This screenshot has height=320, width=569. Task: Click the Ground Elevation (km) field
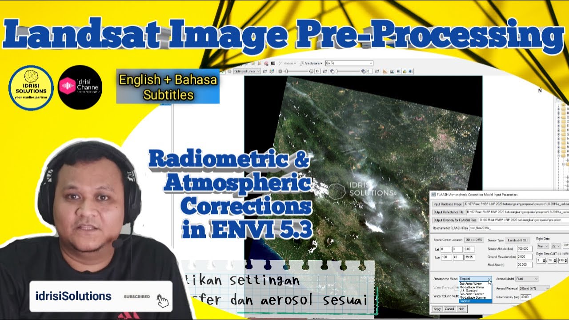coord(525,257)
